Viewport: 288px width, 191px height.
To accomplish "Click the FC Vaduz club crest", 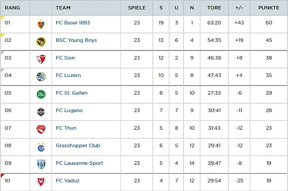I will (41, 181).
